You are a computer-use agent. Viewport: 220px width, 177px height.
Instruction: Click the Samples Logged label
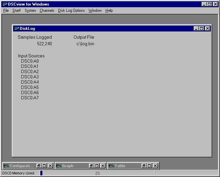click(x=35, y=37)
